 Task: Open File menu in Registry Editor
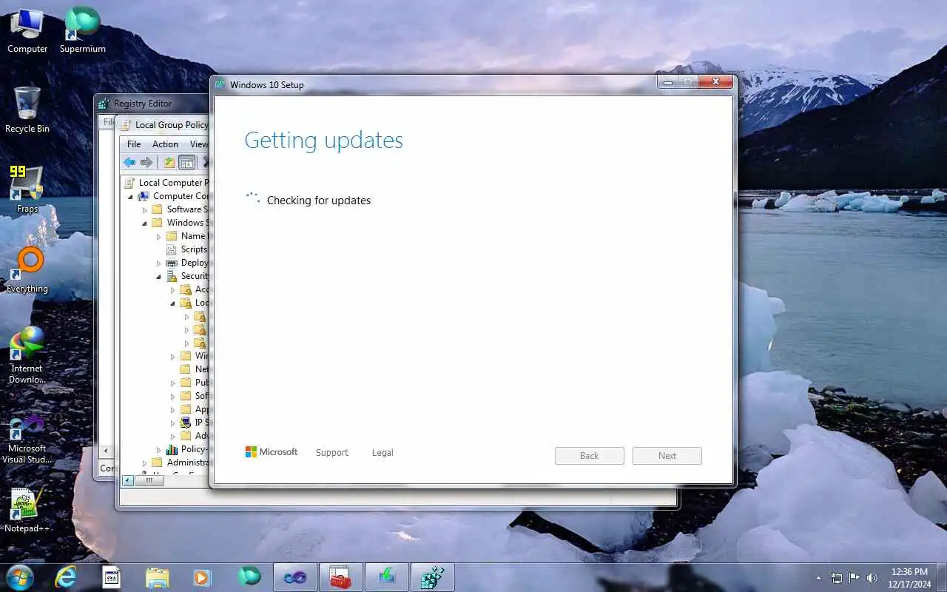coord(107,121)
